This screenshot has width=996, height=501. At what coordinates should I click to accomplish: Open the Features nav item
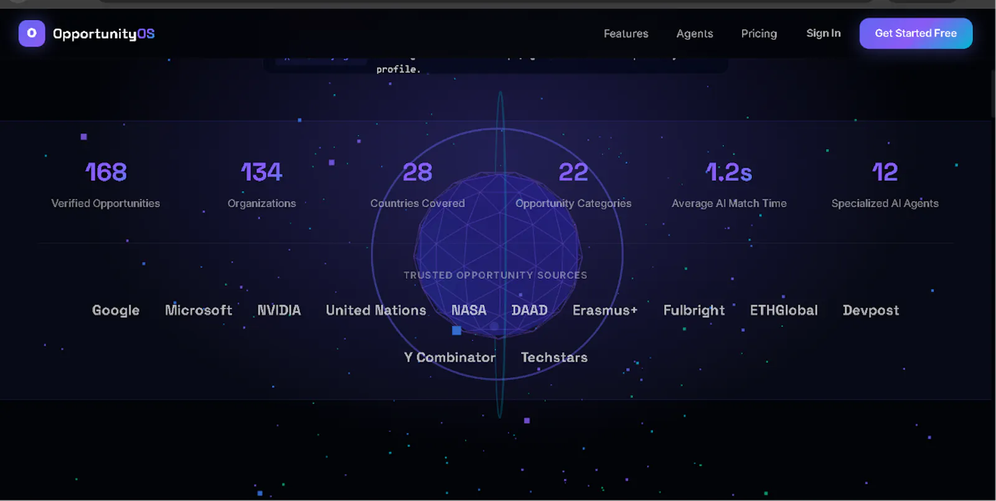click(626, 34)
